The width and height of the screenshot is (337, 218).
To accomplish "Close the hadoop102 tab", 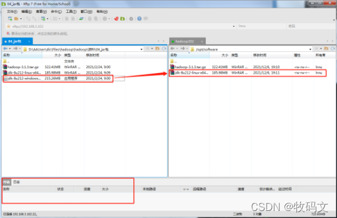I will click(x=202, y=41).
